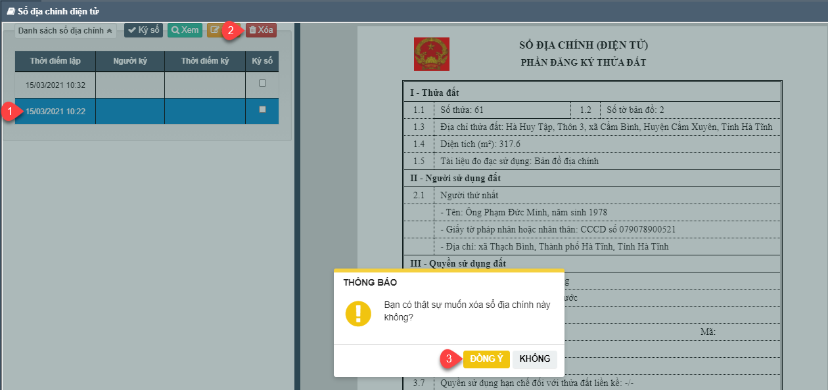This screenshot has width=828, height=390.
Task: Click the Xem magnifier button
Action: 185,30
